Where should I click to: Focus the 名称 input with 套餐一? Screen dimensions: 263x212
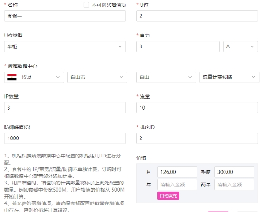tap(65, 16)
